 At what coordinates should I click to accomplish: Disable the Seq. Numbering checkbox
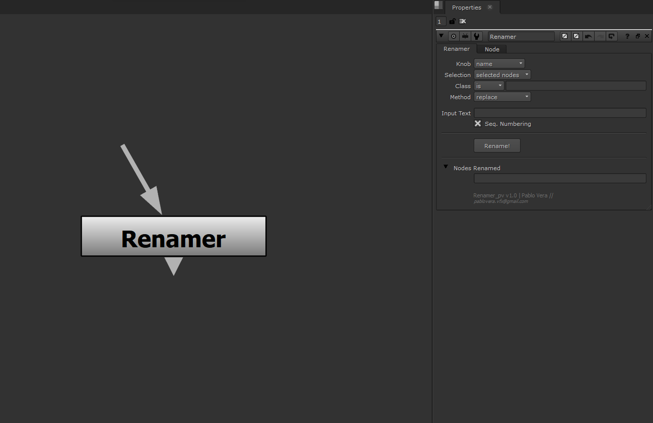[x=477, y=123]
